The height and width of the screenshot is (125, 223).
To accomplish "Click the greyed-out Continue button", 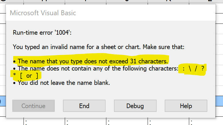I will [34, 106].
